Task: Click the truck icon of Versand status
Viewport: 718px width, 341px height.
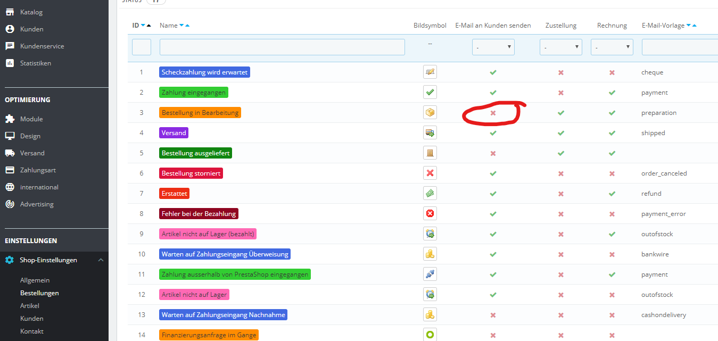Action: pyautogui.click(x=430, y=132)
